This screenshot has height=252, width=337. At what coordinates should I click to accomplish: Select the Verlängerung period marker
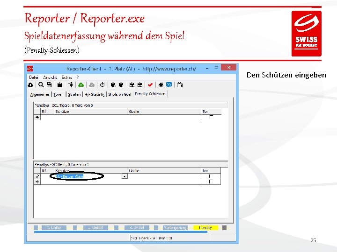click(175, 228)
